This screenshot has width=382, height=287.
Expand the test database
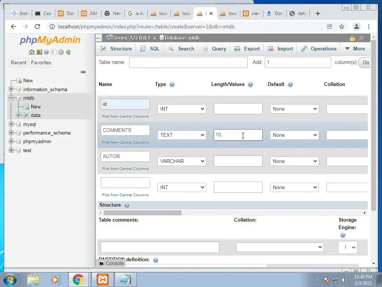tap(11, 150)
